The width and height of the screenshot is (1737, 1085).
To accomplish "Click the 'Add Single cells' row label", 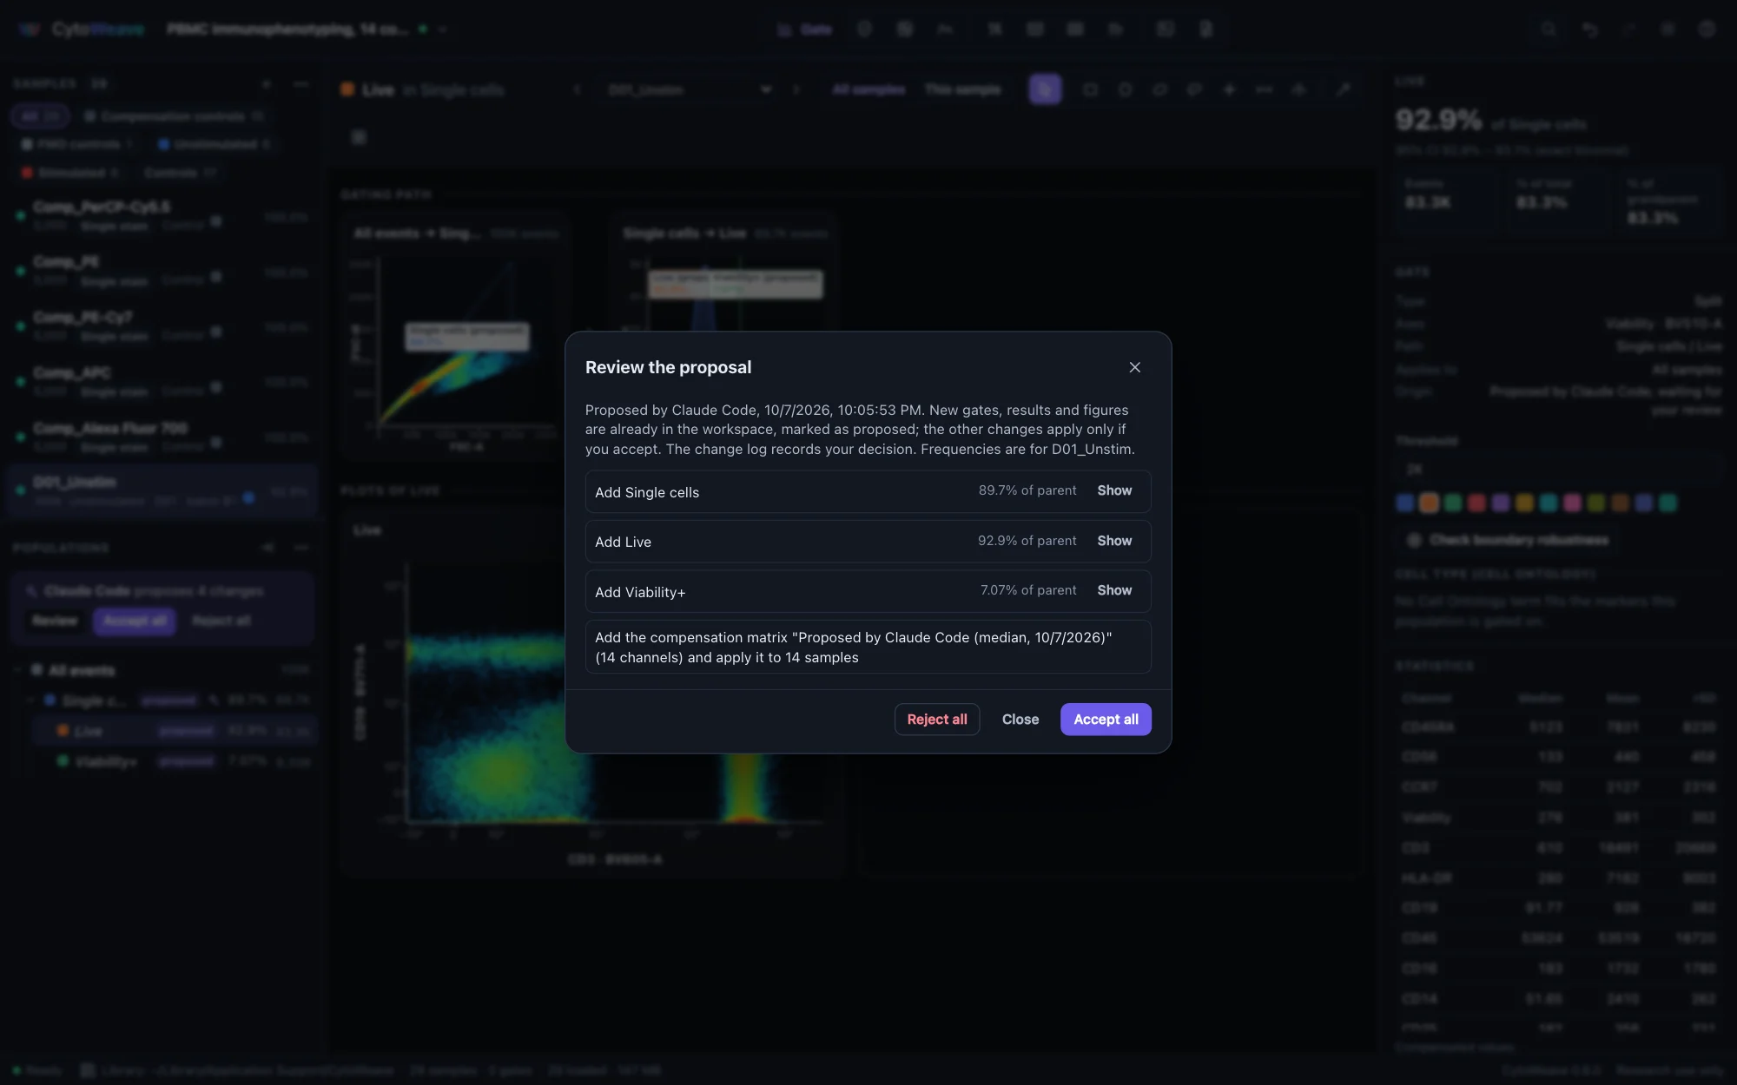I will click(647, 492).
